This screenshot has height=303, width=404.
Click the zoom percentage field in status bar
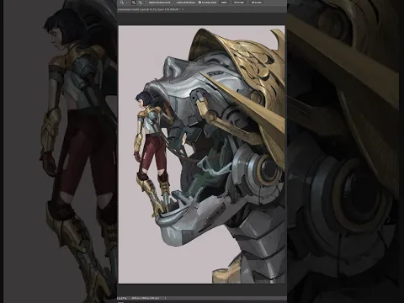point(122,298)
